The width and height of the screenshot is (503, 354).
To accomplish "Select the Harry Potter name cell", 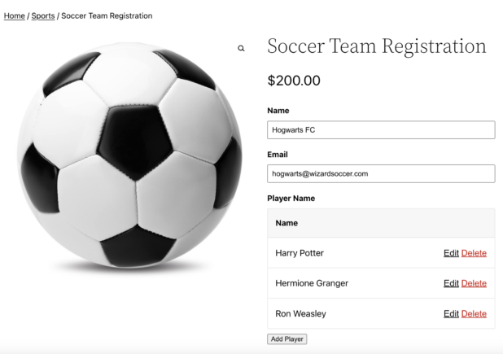I will coord(300,253).
